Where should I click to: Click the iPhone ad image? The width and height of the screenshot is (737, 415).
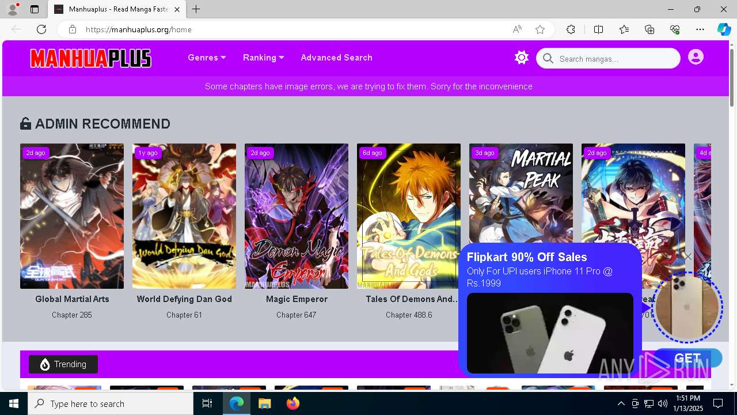pyautogui.click(x=550, y=333)
